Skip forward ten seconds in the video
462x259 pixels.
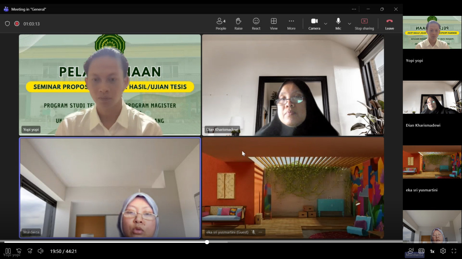pos(30,251)
